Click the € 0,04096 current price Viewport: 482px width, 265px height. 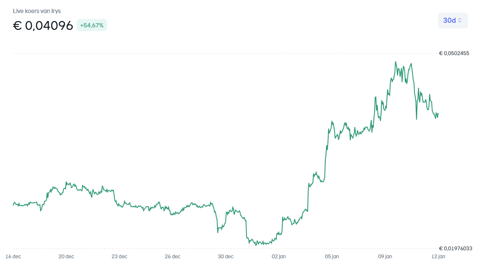[43, 26]
